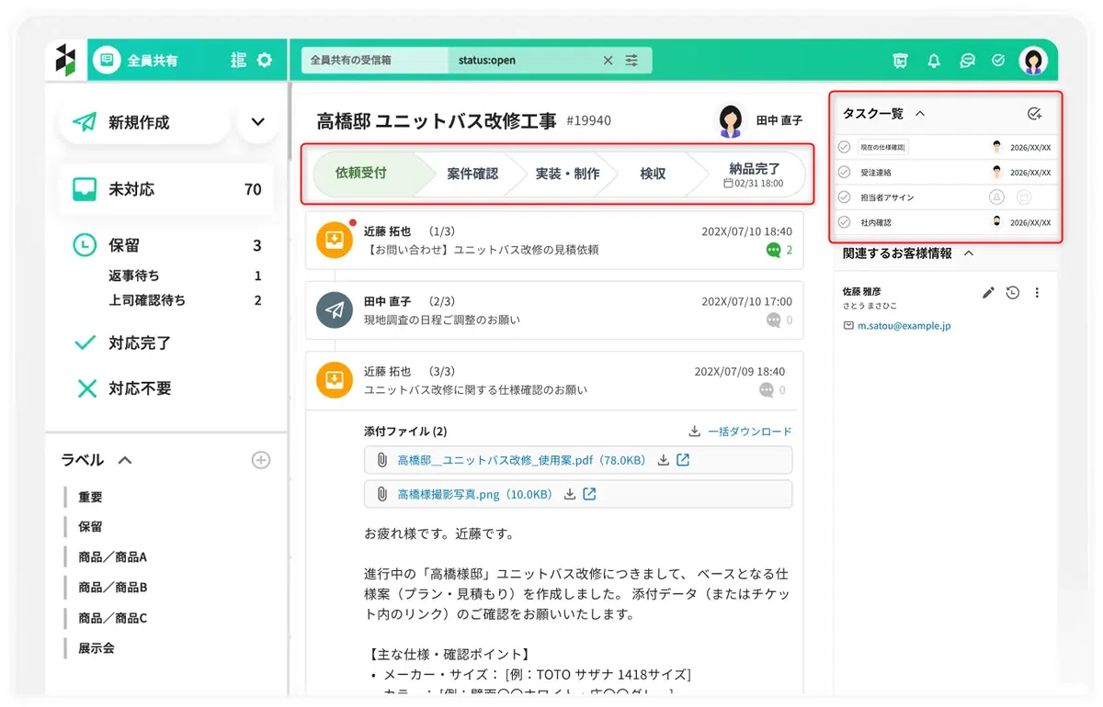
Task: Select the 実装・制作 stage
Action: 567,173
